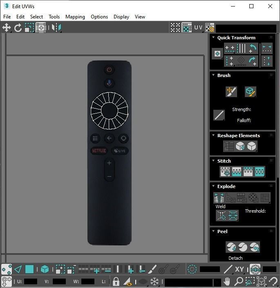
Task: Click Target Weld icon
Action: (222, 215)
